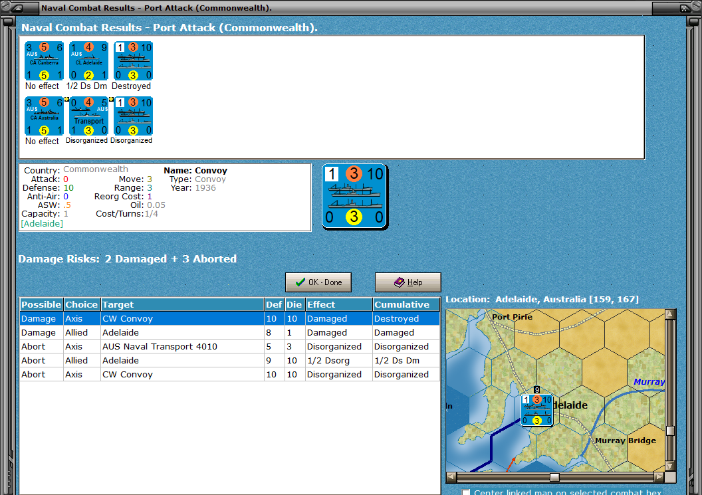Click the Choice column header
Screen dimensions: 702x495
(82, 305)
